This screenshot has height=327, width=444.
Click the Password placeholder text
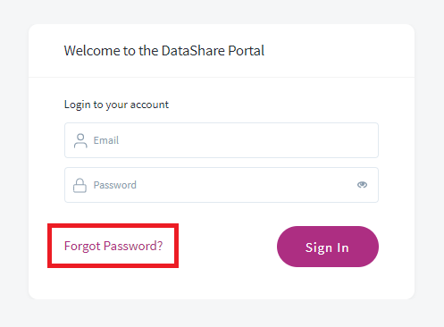115,185
